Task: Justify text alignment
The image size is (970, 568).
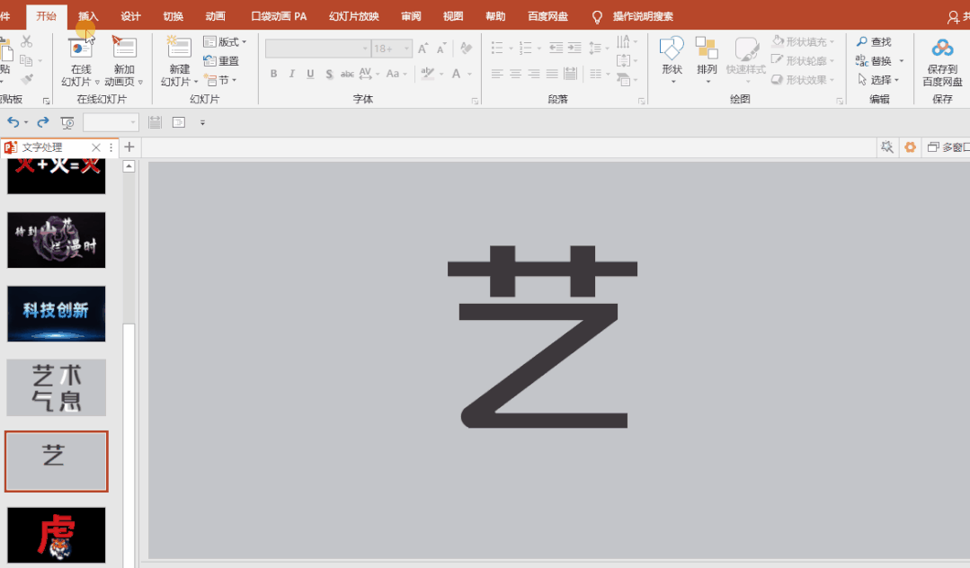Action: [553, 74]
